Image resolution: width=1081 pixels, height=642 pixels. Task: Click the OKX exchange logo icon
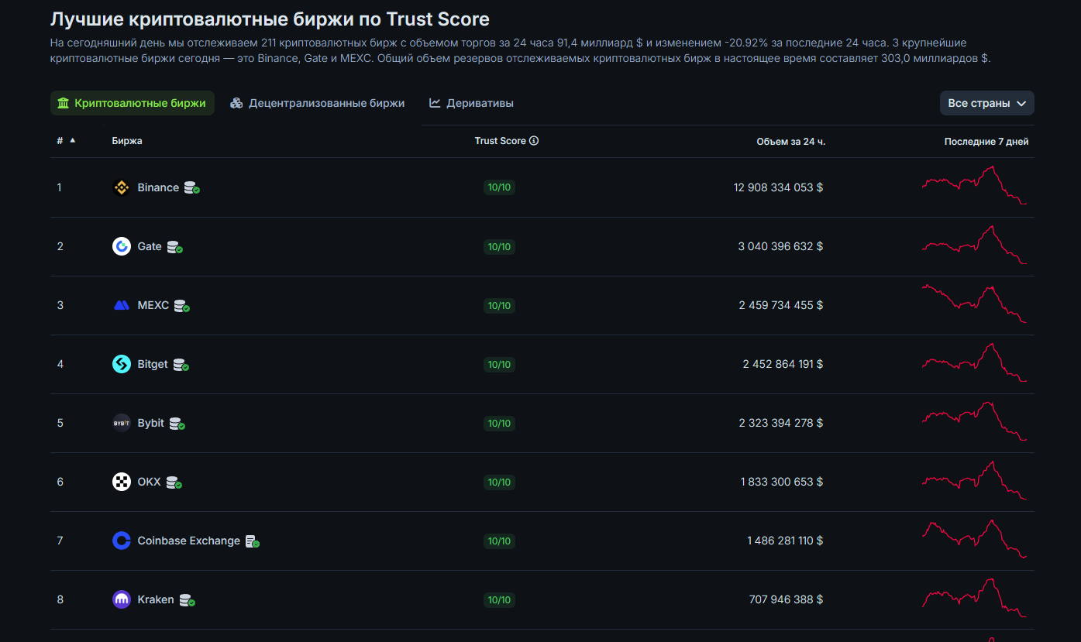pos(122,482)
